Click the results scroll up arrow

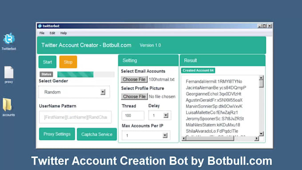pos(261,78)
